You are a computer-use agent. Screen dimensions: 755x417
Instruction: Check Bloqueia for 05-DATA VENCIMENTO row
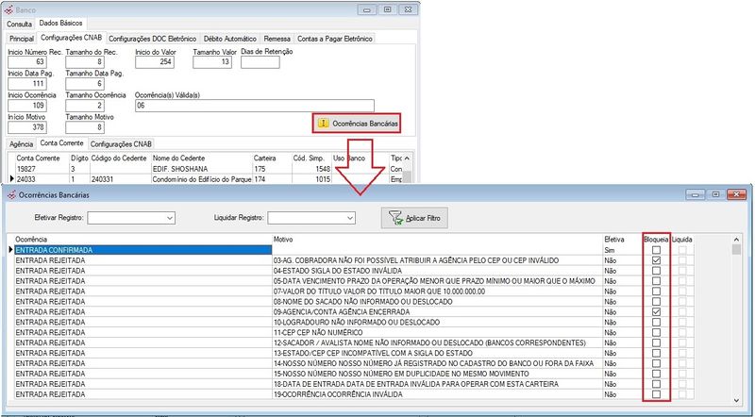[656, 281]
